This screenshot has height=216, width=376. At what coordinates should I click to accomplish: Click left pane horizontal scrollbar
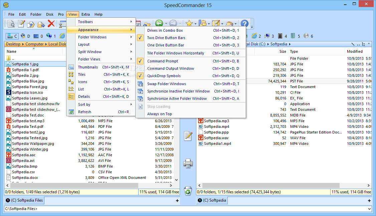pos(74,186)
